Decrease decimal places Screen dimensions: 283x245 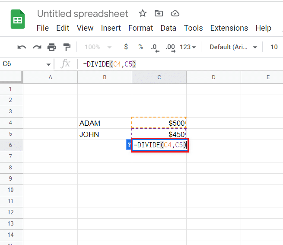click(155, 48)
